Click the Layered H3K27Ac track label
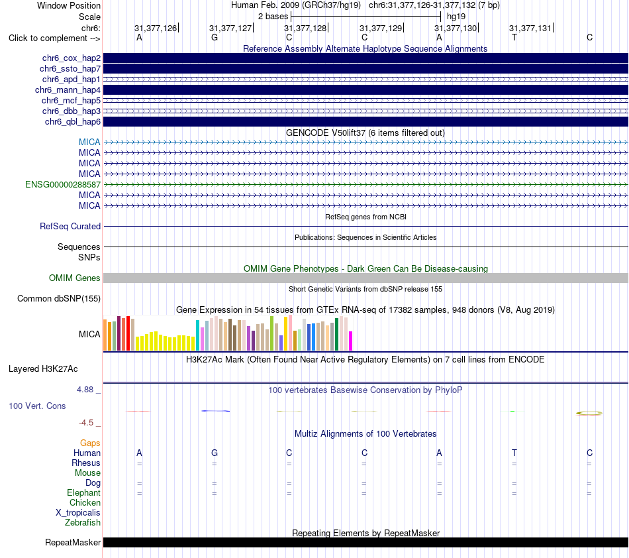 (43, 369)
